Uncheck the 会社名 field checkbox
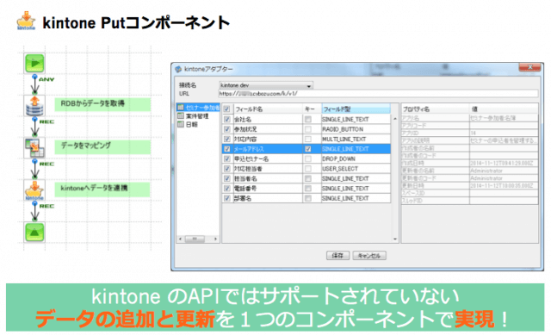 [x=227, y=119]
